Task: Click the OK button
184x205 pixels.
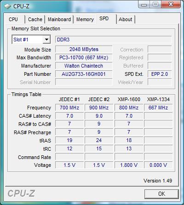Action: click(161, 194)
